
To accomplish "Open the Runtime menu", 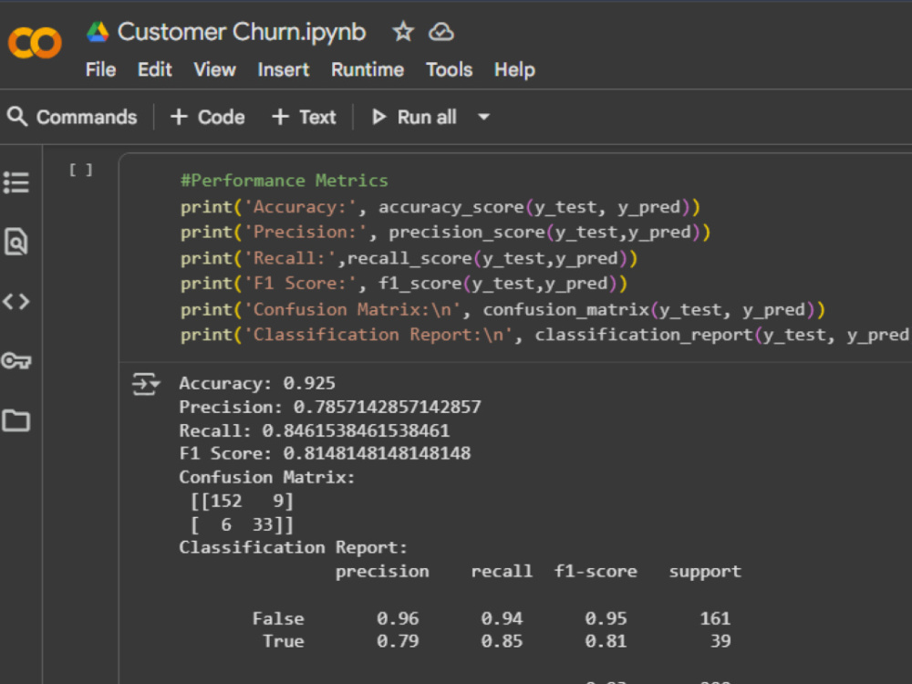I will click(x=368, y=70).
